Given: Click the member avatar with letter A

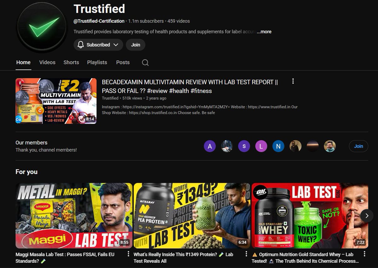Looking at the screenshot, I should click(x=210, y=146).
